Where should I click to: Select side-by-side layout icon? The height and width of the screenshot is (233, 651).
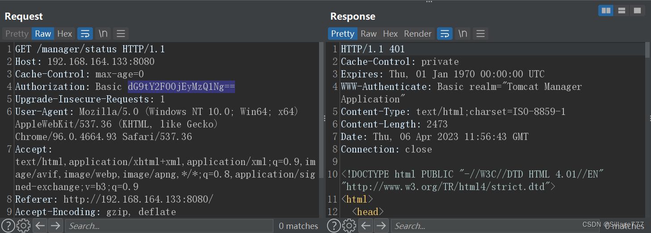click(606, 10)
